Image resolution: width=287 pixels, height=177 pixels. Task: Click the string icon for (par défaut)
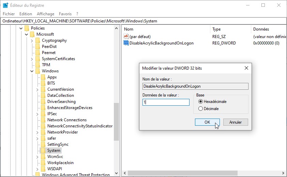(x=126, y=36)
